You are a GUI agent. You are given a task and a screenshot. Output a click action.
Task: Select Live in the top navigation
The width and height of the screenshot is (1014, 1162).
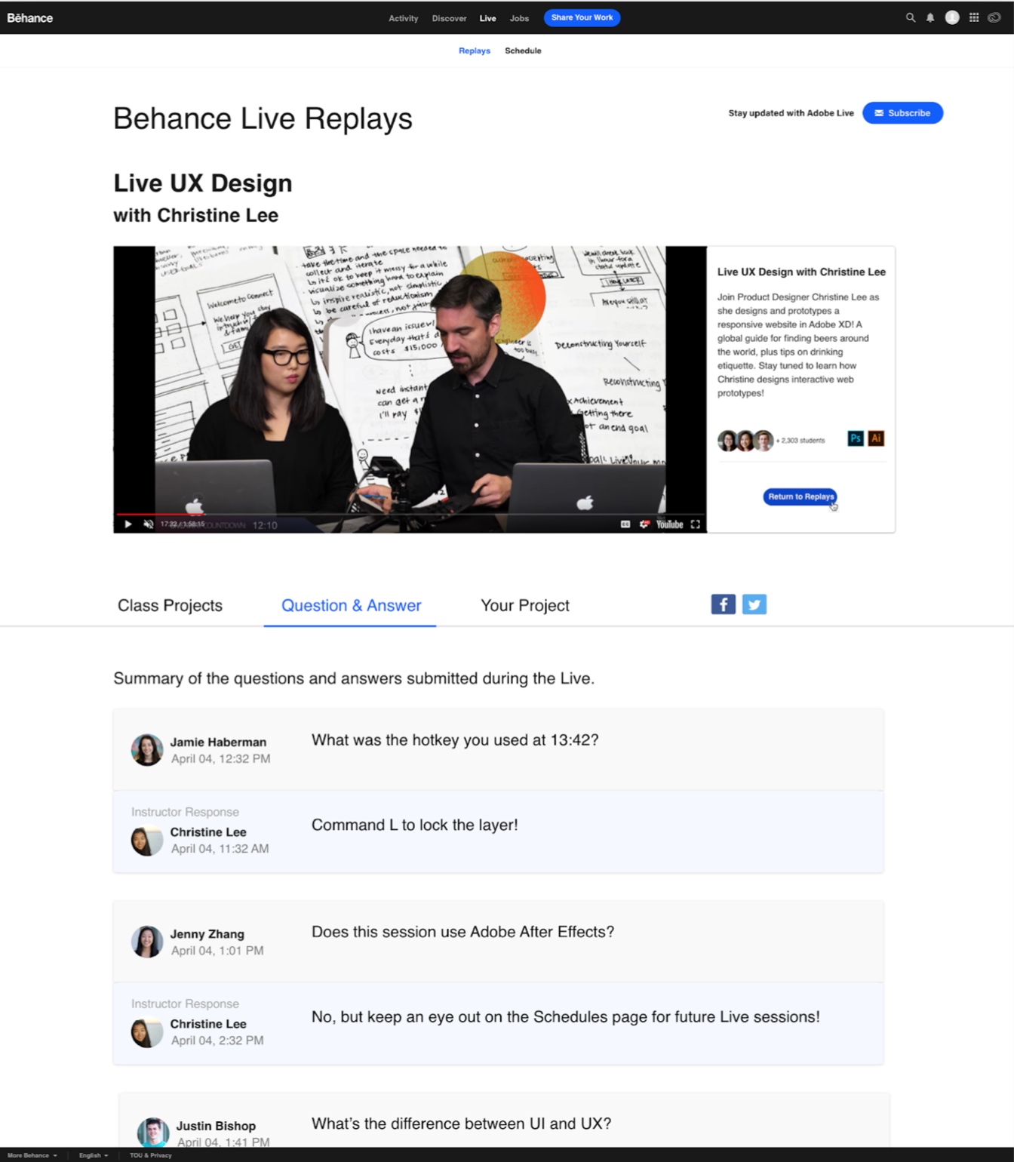pyautogui.click(x=487, y=18)
